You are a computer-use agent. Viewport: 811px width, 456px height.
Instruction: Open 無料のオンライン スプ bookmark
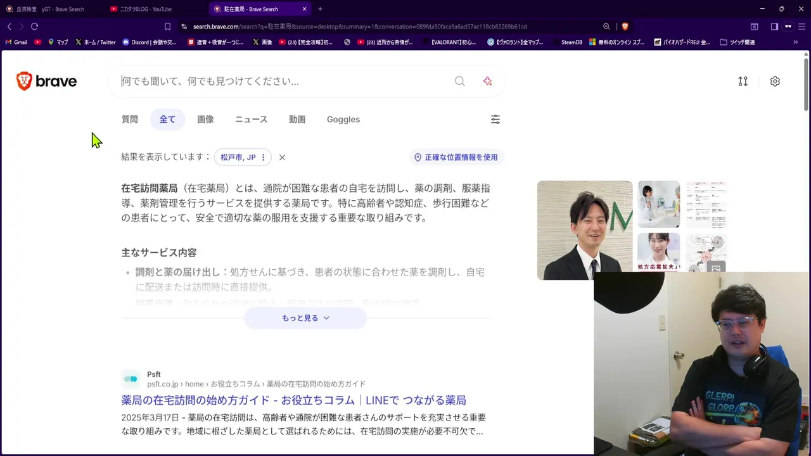click(617, 42)
